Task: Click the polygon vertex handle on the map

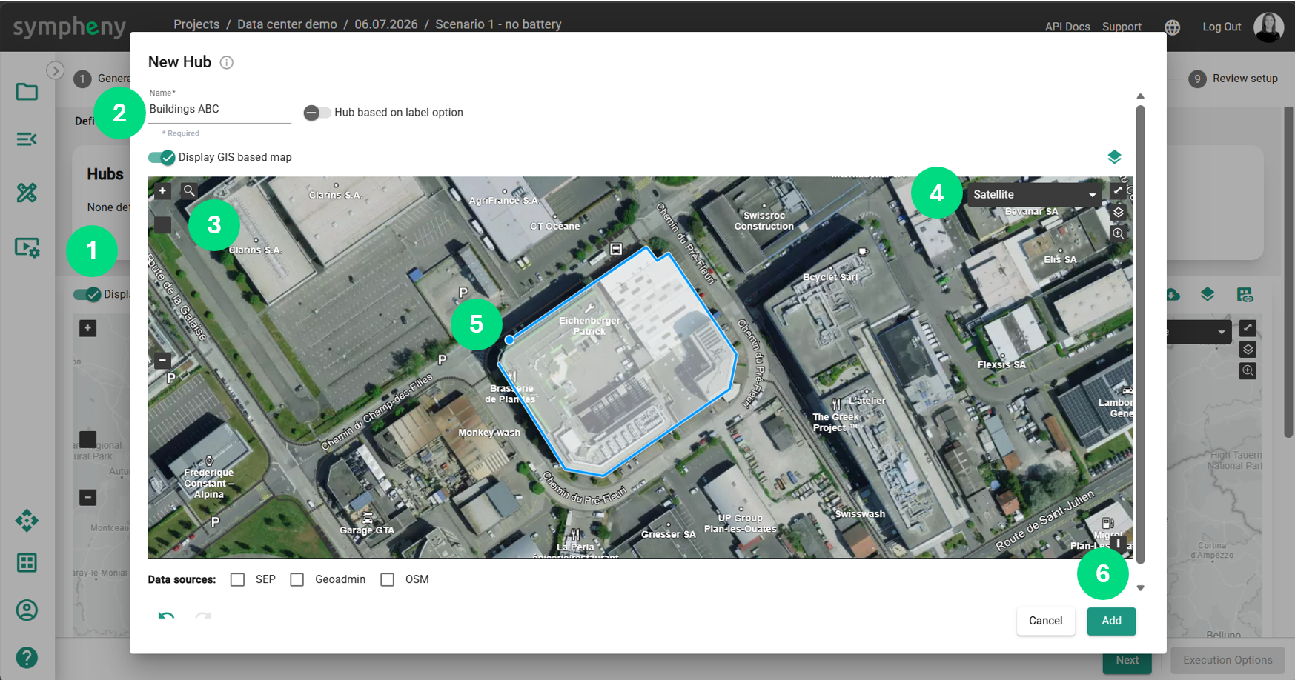Action: pos(509,340)
